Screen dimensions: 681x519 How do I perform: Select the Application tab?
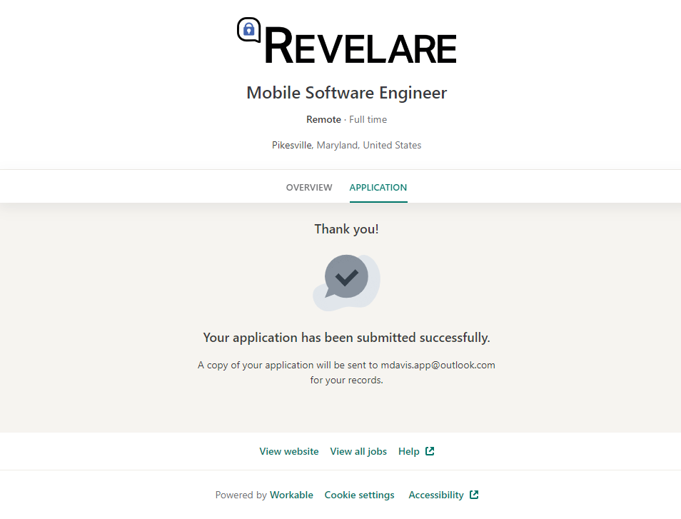pyautogui.click(x=378, y=188)
